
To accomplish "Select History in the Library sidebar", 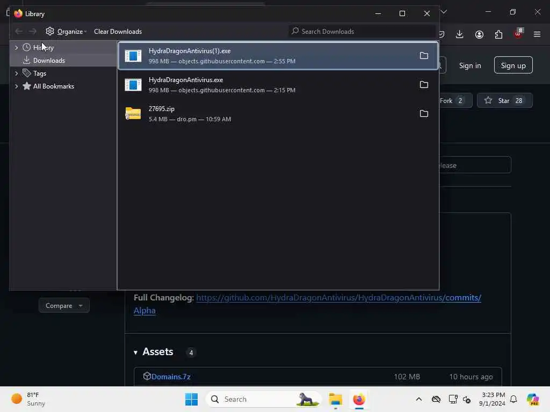I will 43,48.
